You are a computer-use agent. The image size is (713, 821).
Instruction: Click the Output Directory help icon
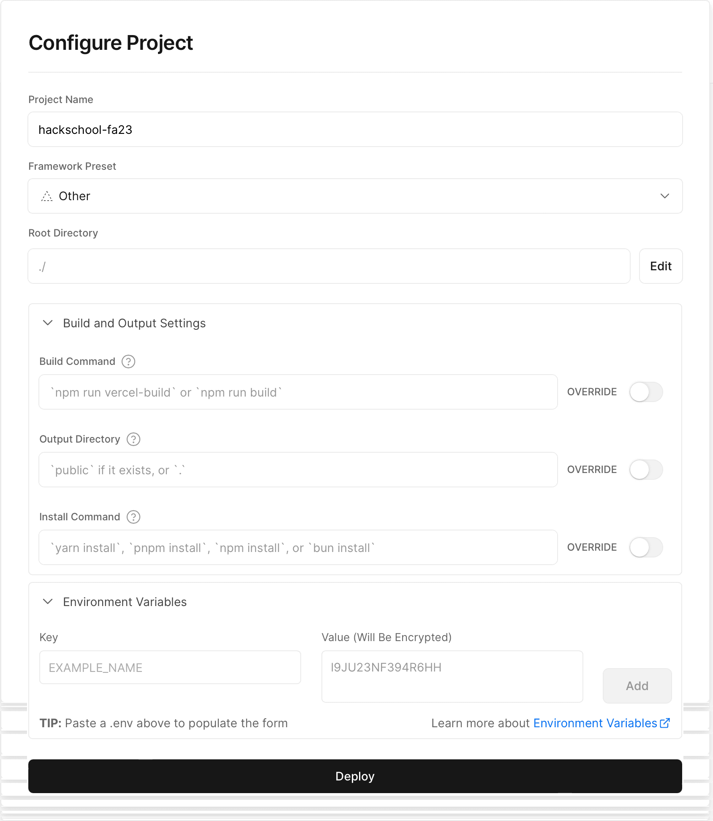click(133, 439)
